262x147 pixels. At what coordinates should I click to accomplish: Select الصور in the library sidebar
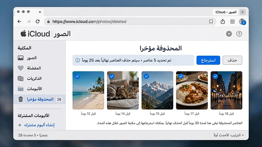(39, 58)
